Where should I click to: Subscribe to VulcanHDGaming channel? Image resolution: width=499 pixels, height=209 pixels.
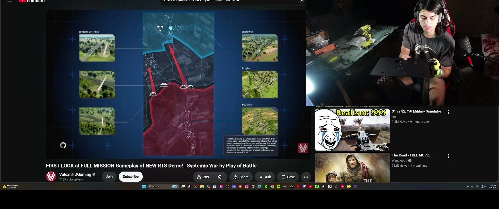coord(131,176)
